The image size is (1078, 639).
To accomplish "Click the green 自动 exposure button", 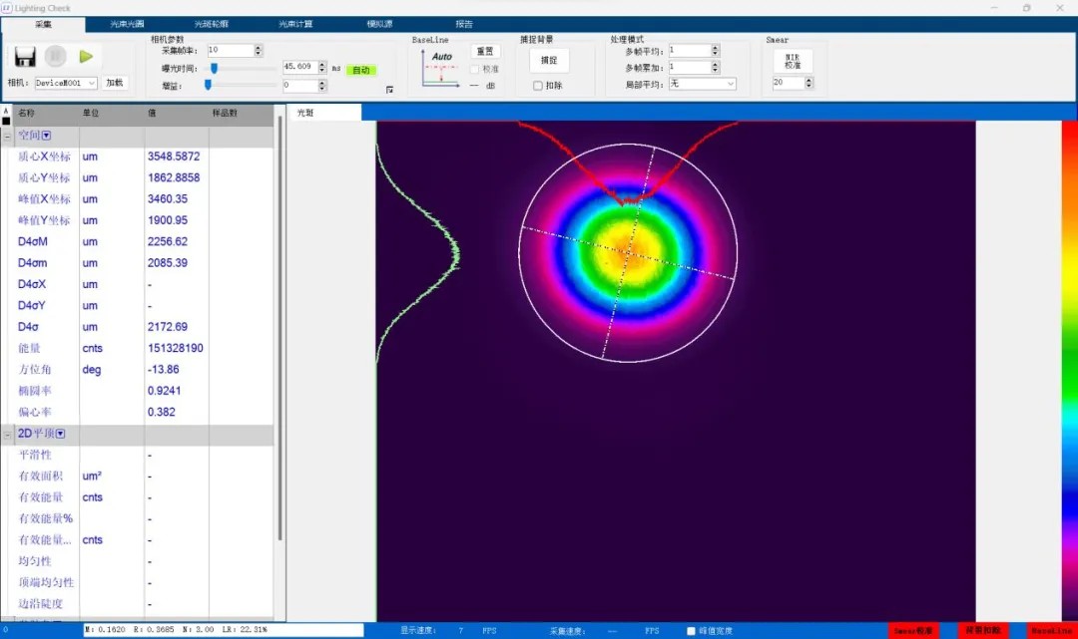I will [x=360, y=70].
